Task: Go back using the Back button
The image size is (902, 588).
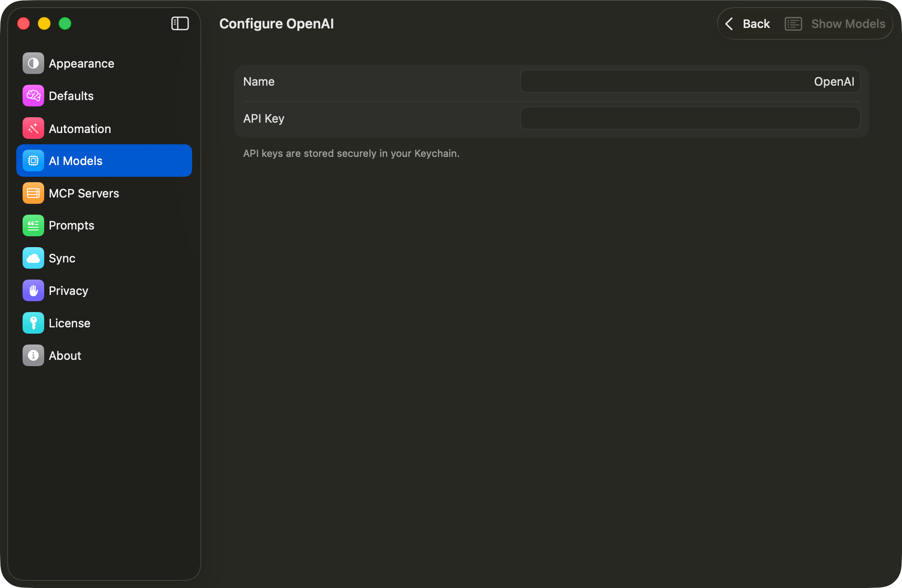Action: click(x=748, y=24)
